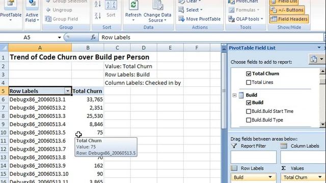The height and width of the screenshot is (183, 326).
Task: Open the Formulas dropdown in Tools
Action: [x=244, y=10]
